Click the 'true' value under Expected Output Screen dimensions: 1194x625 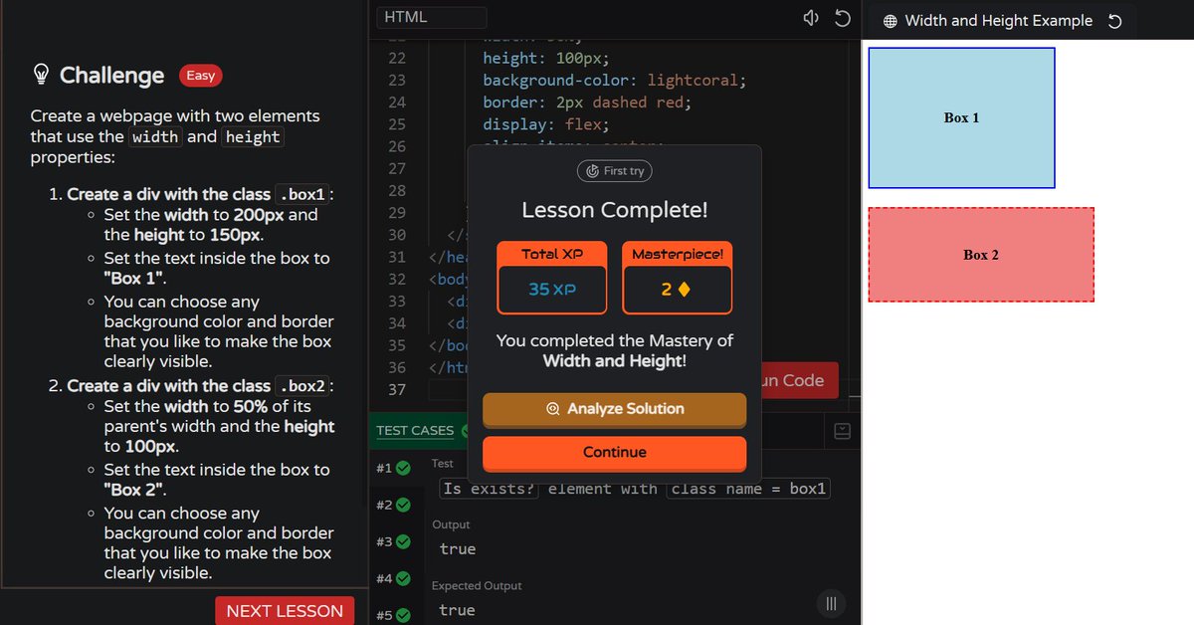(x=458, y=610)
